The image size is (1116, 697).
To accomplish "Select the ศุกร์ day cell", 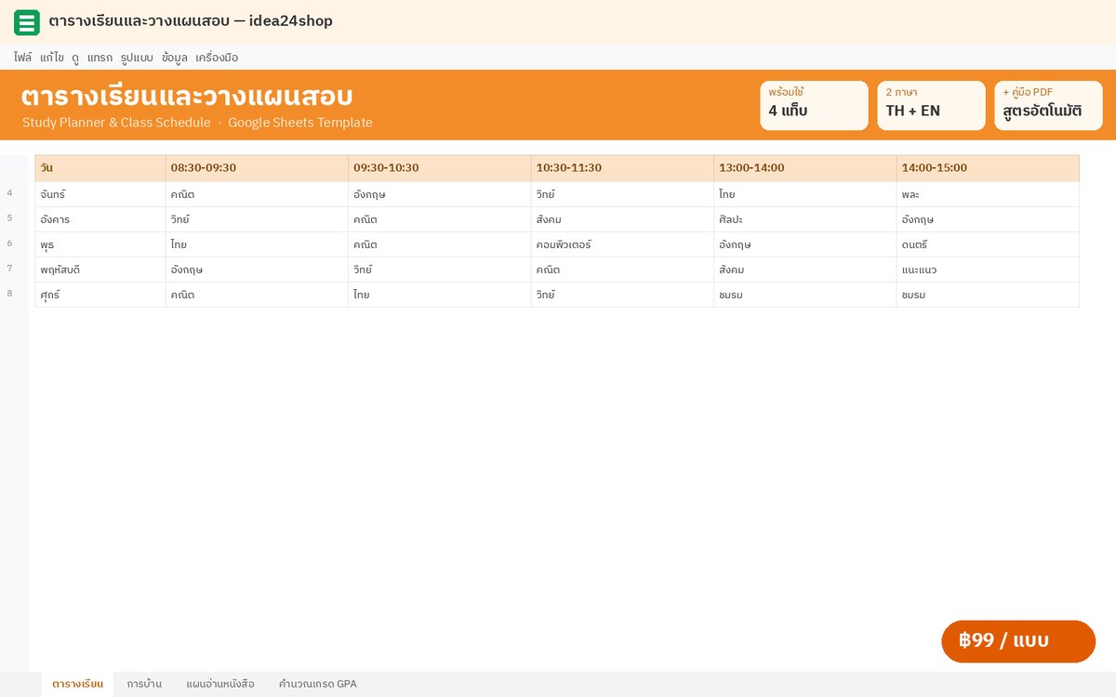I will point(100,295).
